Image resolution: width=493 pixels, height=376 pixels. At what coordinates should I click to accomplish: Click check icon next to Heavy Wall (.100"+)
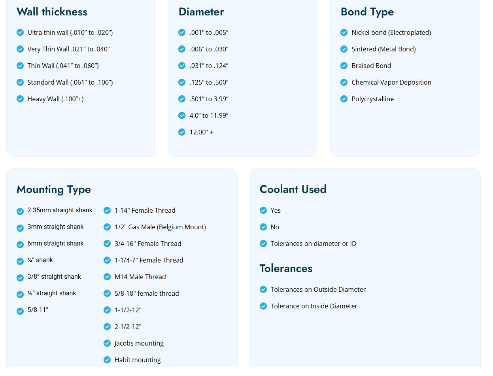click(x=20, y=99)
